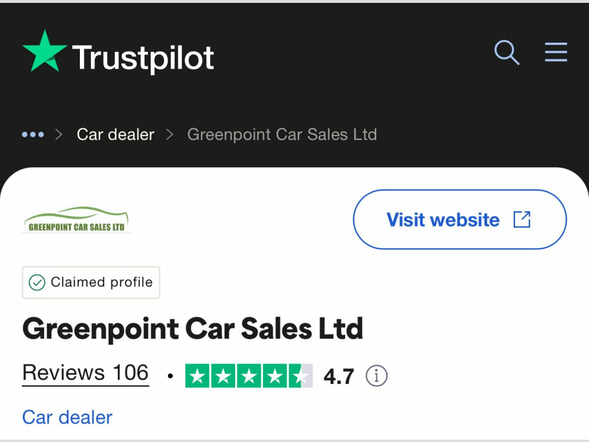
Task: Open the blue Car dealer category link
Action: pyautogui.click(x=67, y=417)
